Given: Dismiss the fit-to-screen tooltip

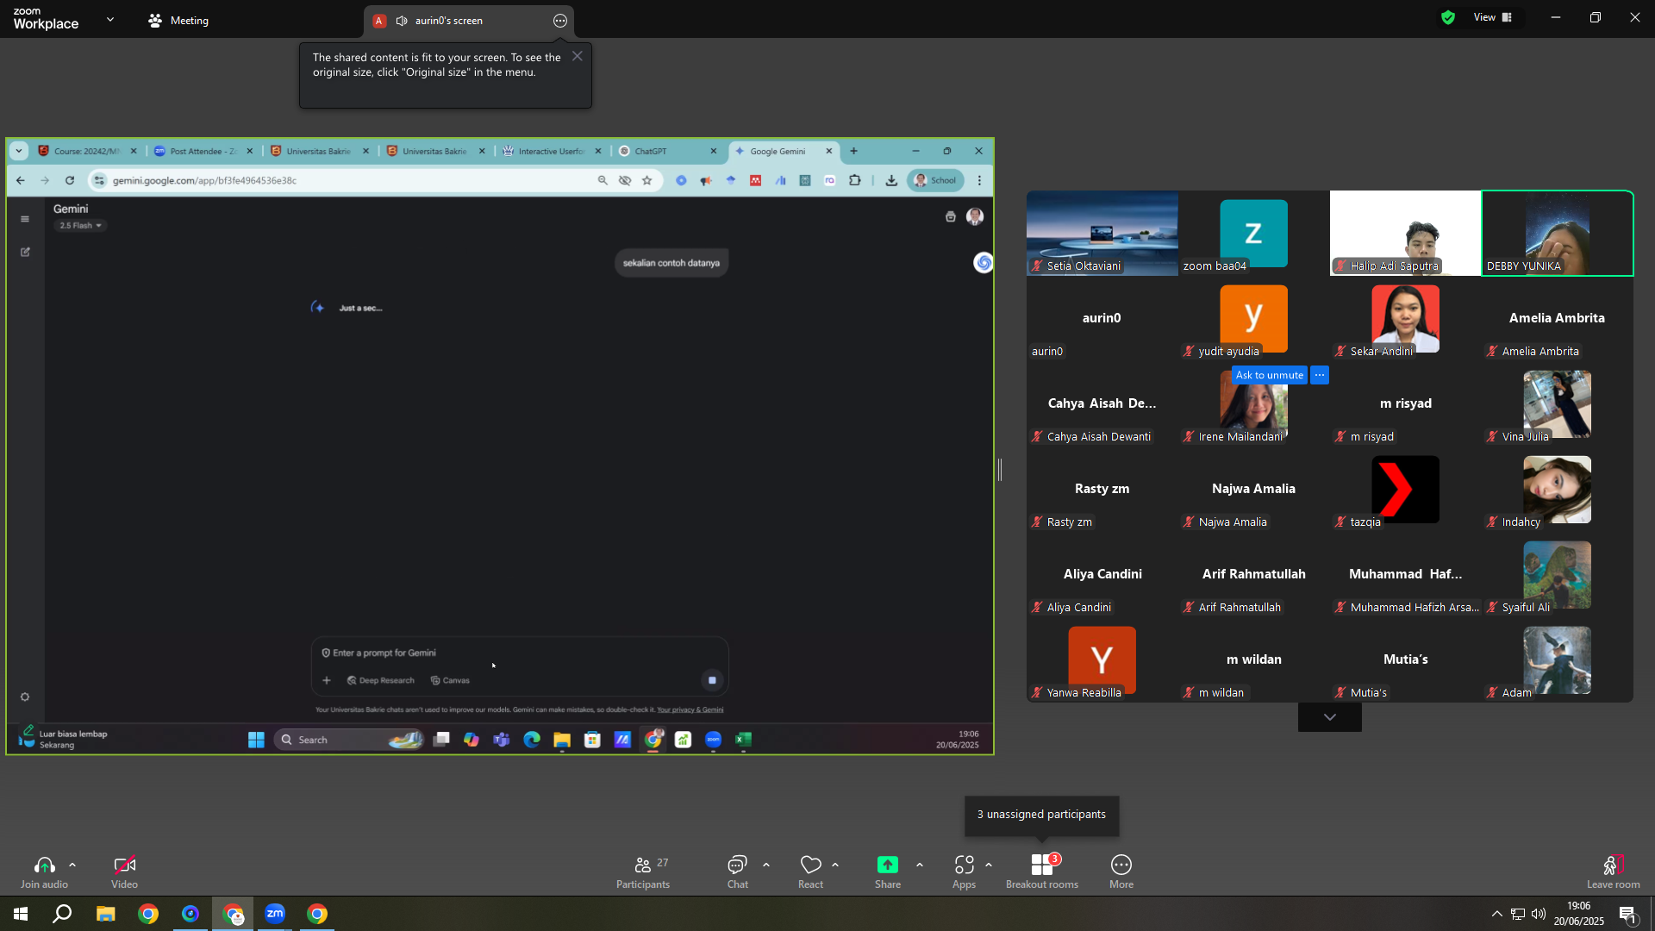Looking at the screenshot, I should pos(578,56).
